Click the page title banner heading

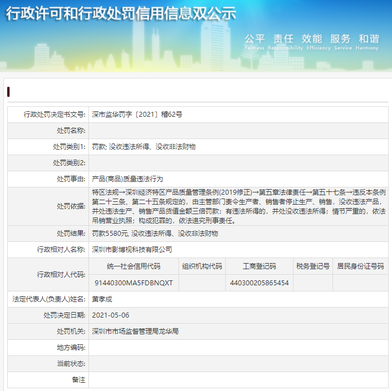[121, 13]
